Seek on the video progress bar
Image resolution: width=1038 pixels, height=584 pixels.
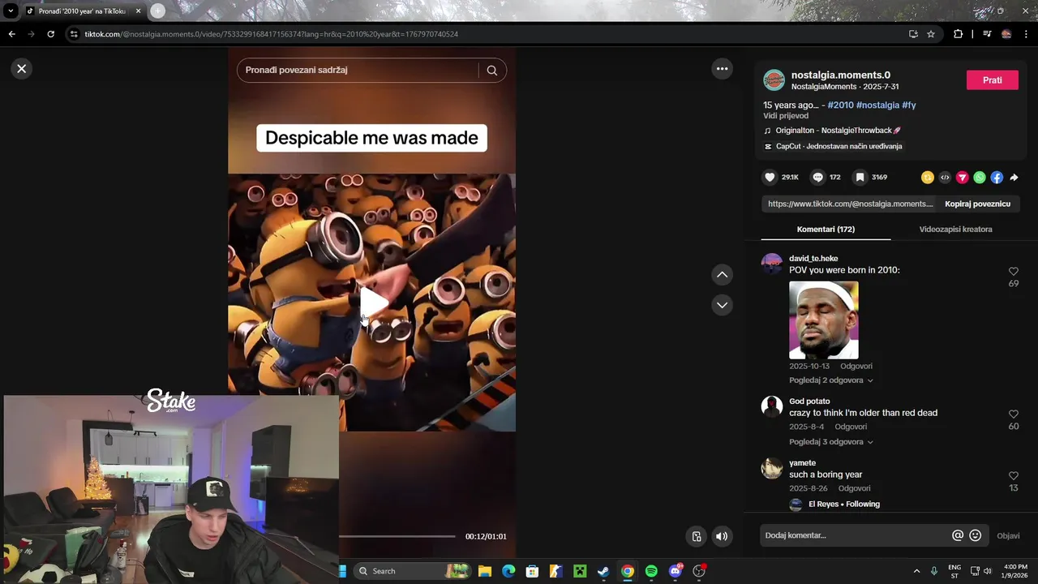[x=397, y=536]
